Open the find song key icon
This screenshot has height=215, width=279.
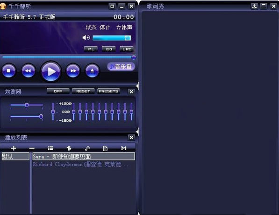[x=87, y=148]
